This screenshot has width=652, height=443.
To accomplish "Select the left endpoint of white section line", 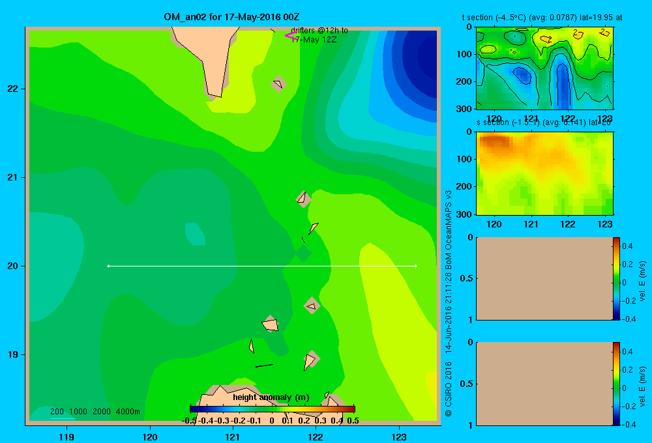I will click(108, 266).
